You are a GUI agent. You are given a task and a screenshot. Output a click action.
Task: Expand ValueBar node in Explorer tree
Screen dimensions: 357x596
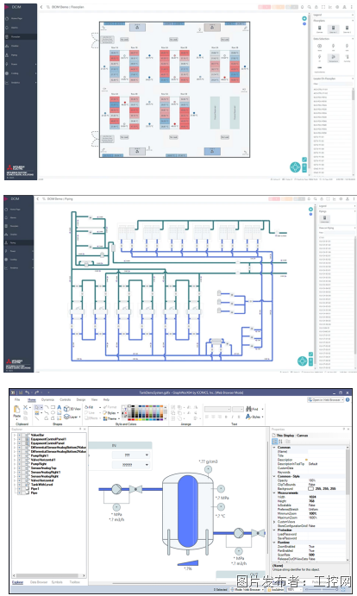point(15,435)
